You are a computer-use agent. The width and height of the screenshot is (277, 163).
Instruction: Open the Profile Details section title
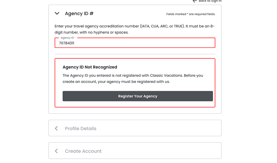coord(81,129)
